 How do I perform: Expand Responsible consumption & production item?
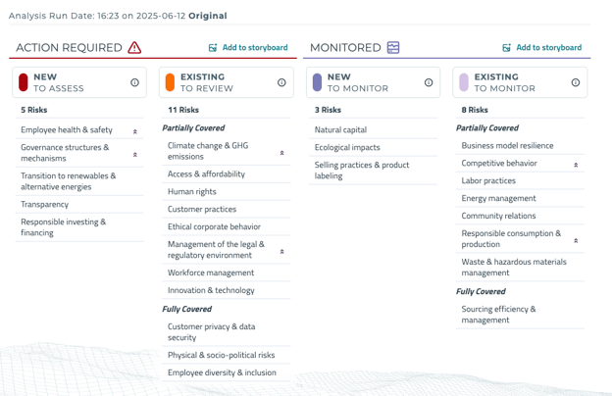click(576, 240)
